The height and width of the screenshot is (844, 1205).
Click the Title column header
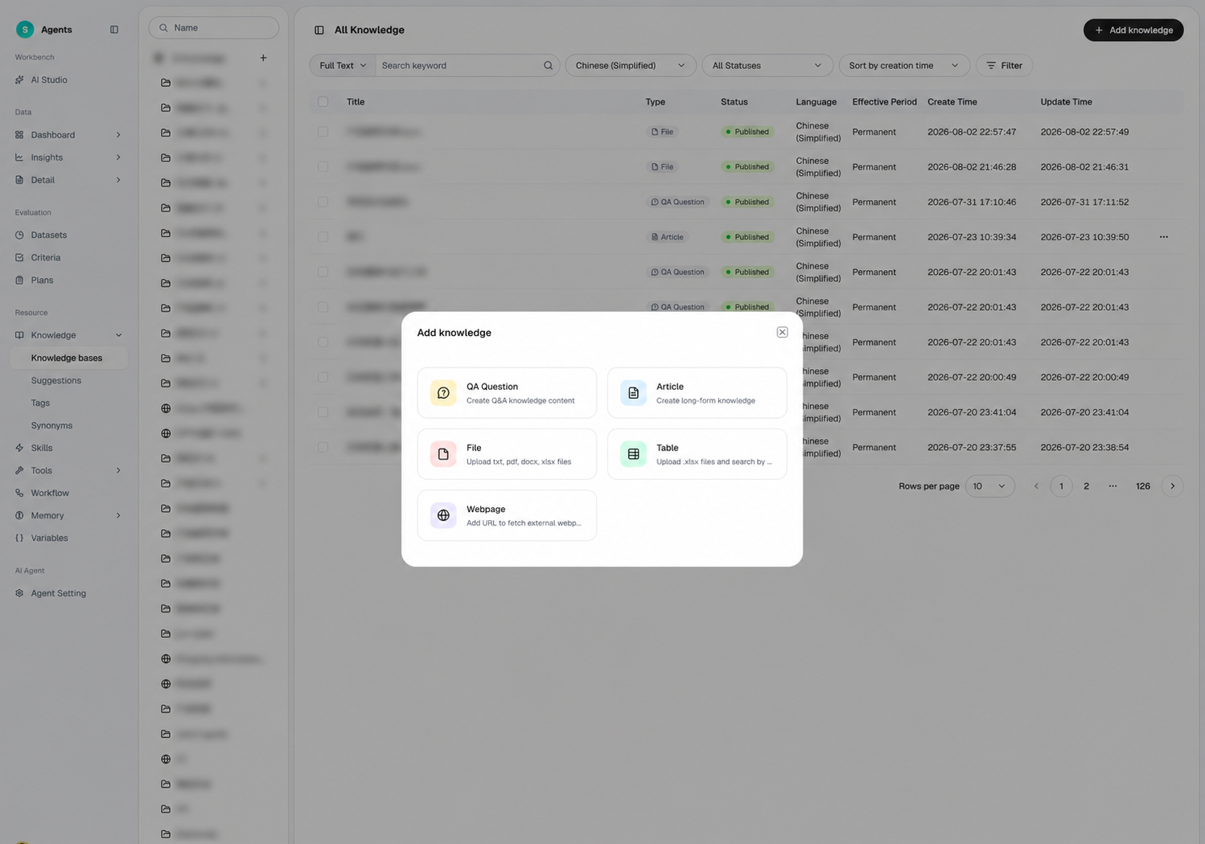[356, 102]
